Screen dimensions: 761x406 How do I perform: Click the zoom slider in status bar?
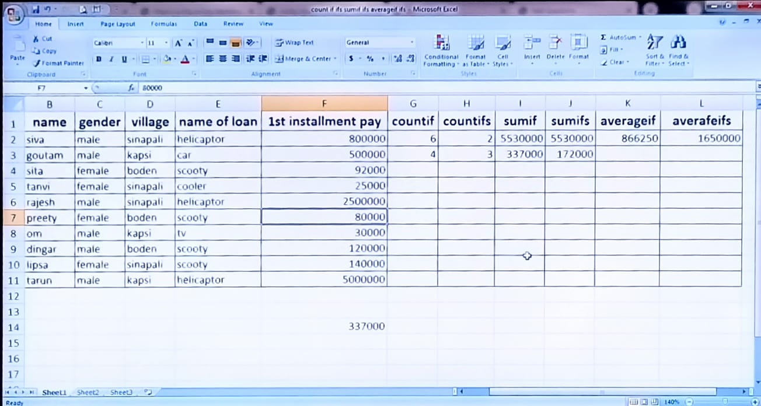(x=724, y=402)
